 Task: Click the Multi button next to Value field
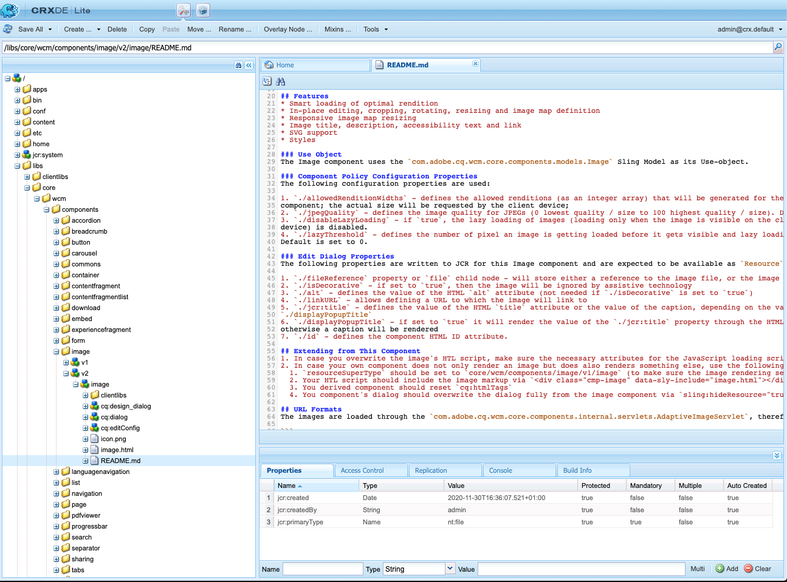[x=698, y=569]
